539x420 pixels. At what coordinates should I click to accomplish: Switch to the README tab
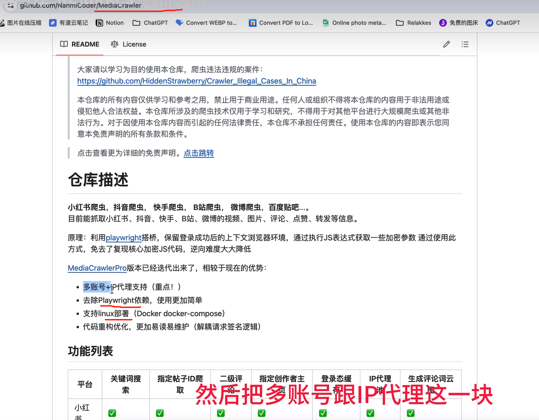pos(80,44)
